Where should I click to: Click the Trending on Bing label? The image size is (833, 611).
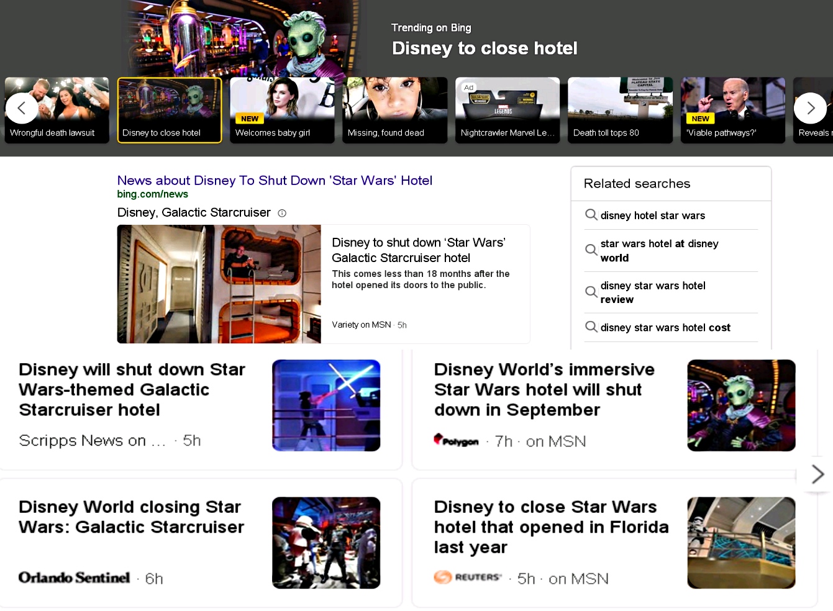431,28
